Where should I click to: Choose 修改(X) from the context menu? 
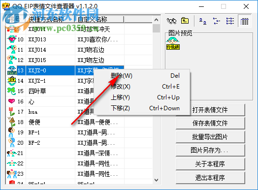click(x=142, y=87)
